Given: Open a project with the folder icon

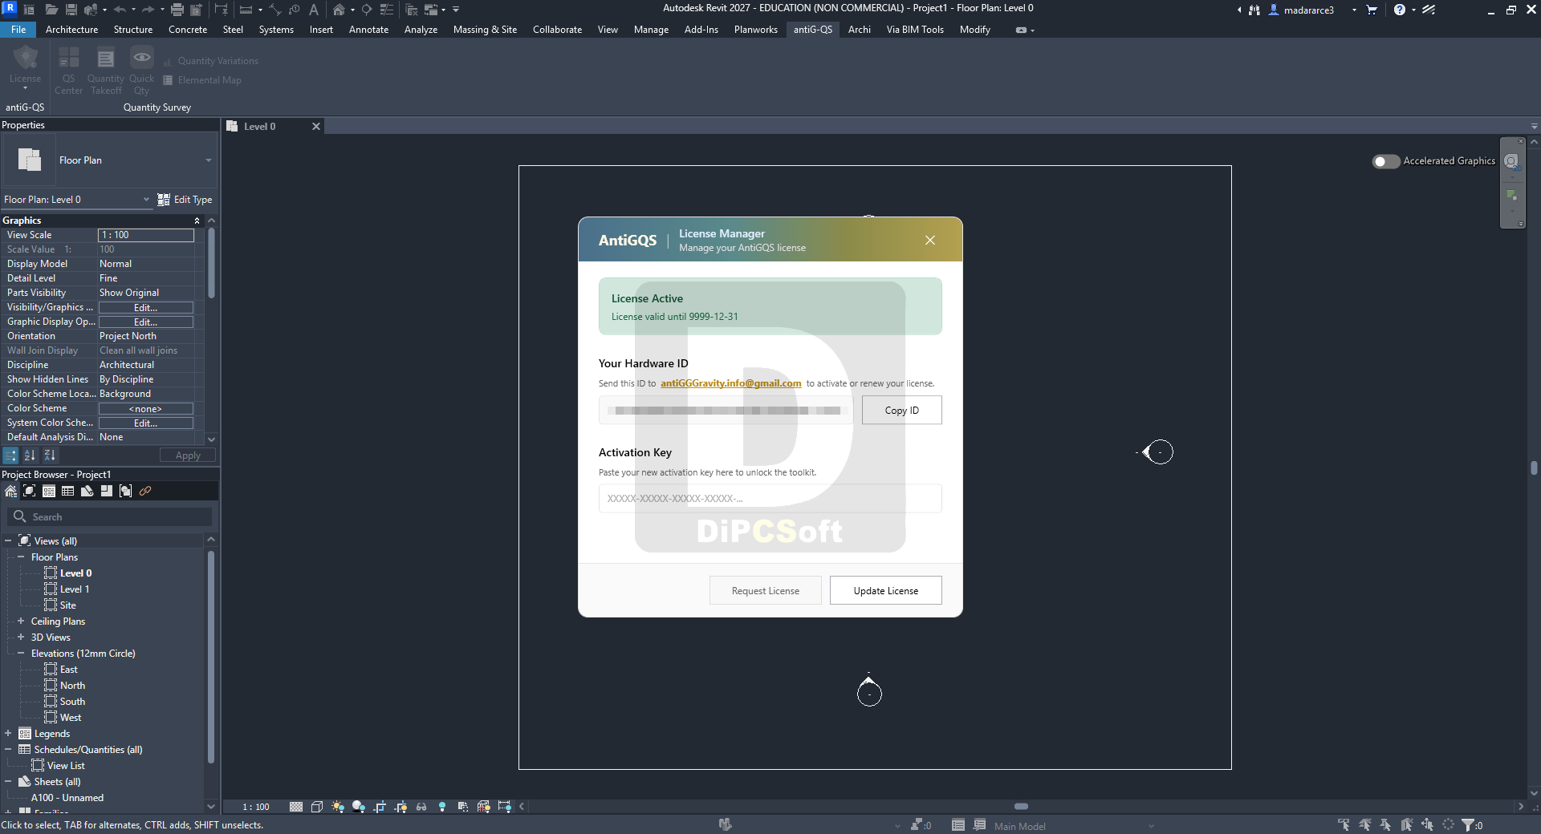Looking at the screenshot, I should click(51, 10).
